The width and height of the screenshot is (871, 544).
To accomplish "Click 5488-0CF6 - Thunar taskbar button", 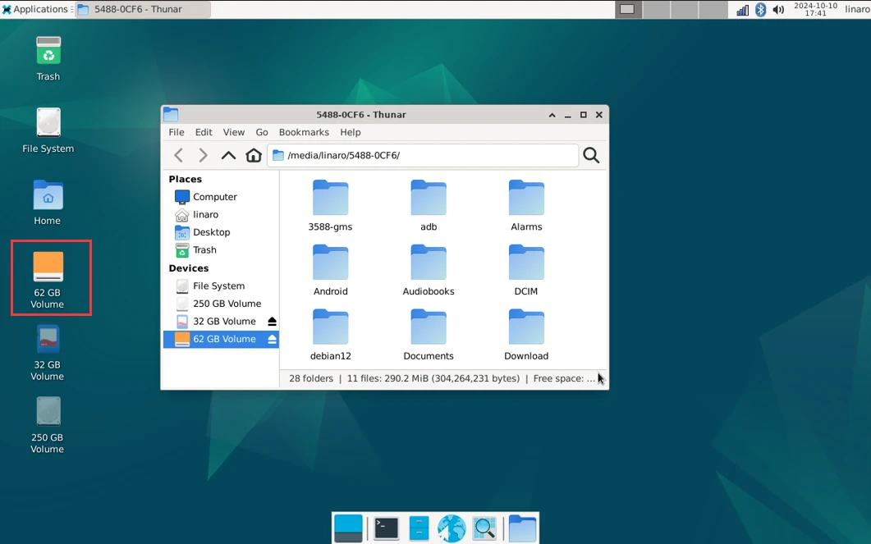I will [143, 9].
